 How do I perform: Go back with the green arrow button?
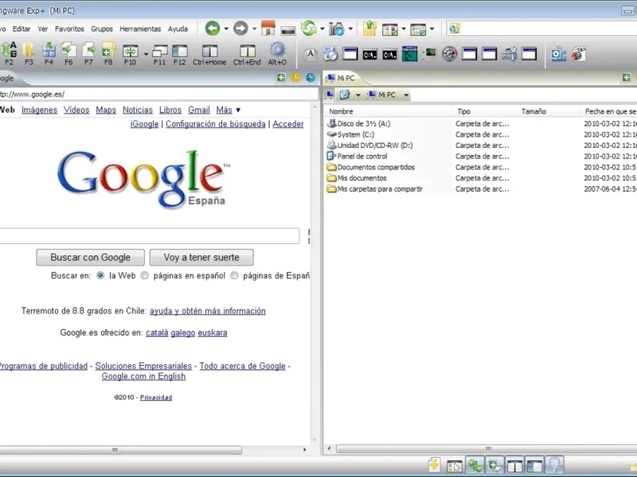(213, 29)
